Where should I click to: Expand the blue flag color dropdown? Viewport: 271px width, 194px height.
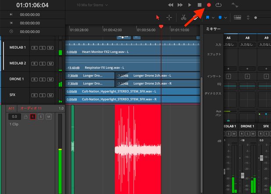[x=213, y=18]
